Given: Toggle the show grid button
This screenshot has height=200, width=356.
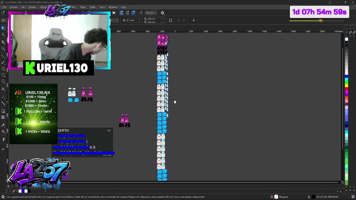Looking at the screenshot, I should pyautogui.click(x=127, y=13).
